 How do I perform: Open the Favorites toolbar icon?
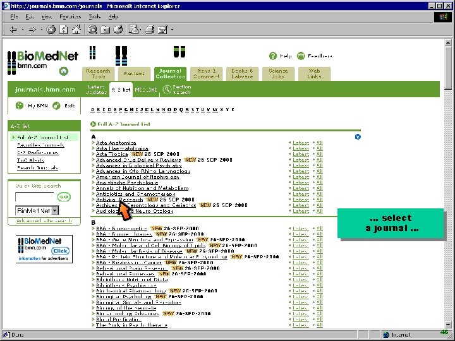(105, 30)
